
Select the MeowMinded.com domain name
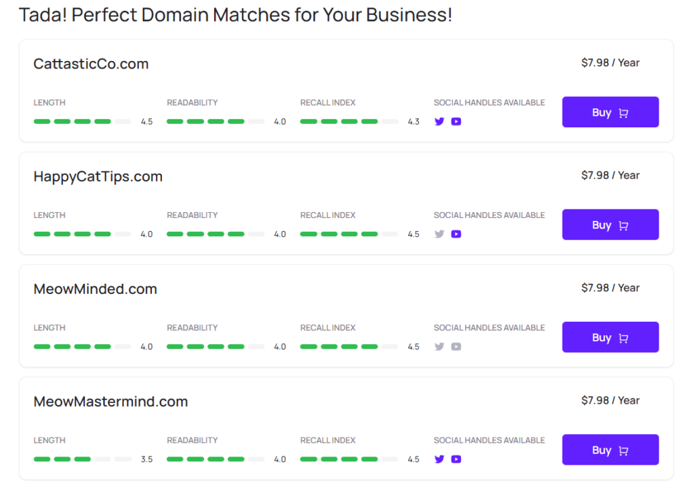pos(95,289)
